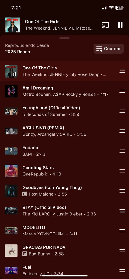Tap the reorder handle for GRACIAS POR NADA
This screenshot has width=129, height=279.
click(x=122, y=251)
